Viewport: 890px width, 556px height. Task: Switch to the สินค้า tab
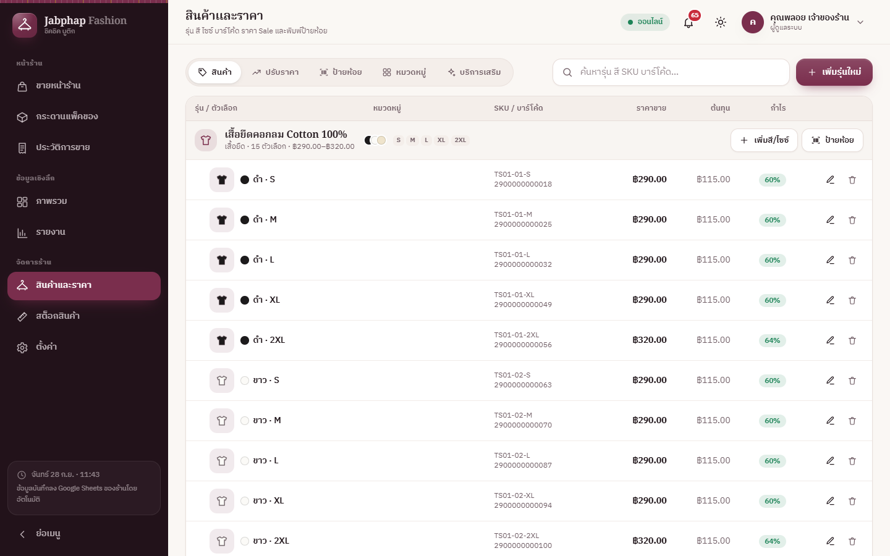[214, 72]
